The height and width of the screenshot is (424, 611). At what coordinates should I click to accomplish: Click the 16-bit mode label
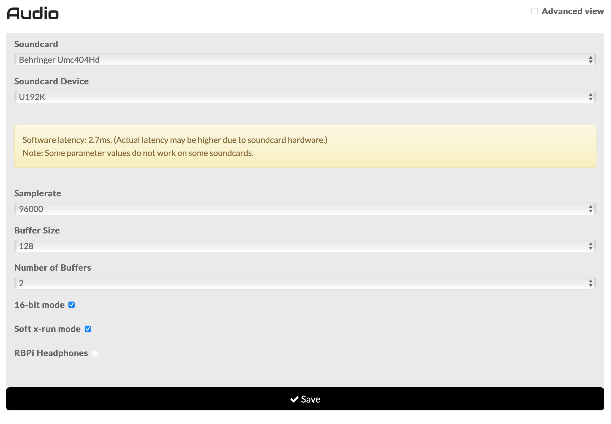(39, 305)
